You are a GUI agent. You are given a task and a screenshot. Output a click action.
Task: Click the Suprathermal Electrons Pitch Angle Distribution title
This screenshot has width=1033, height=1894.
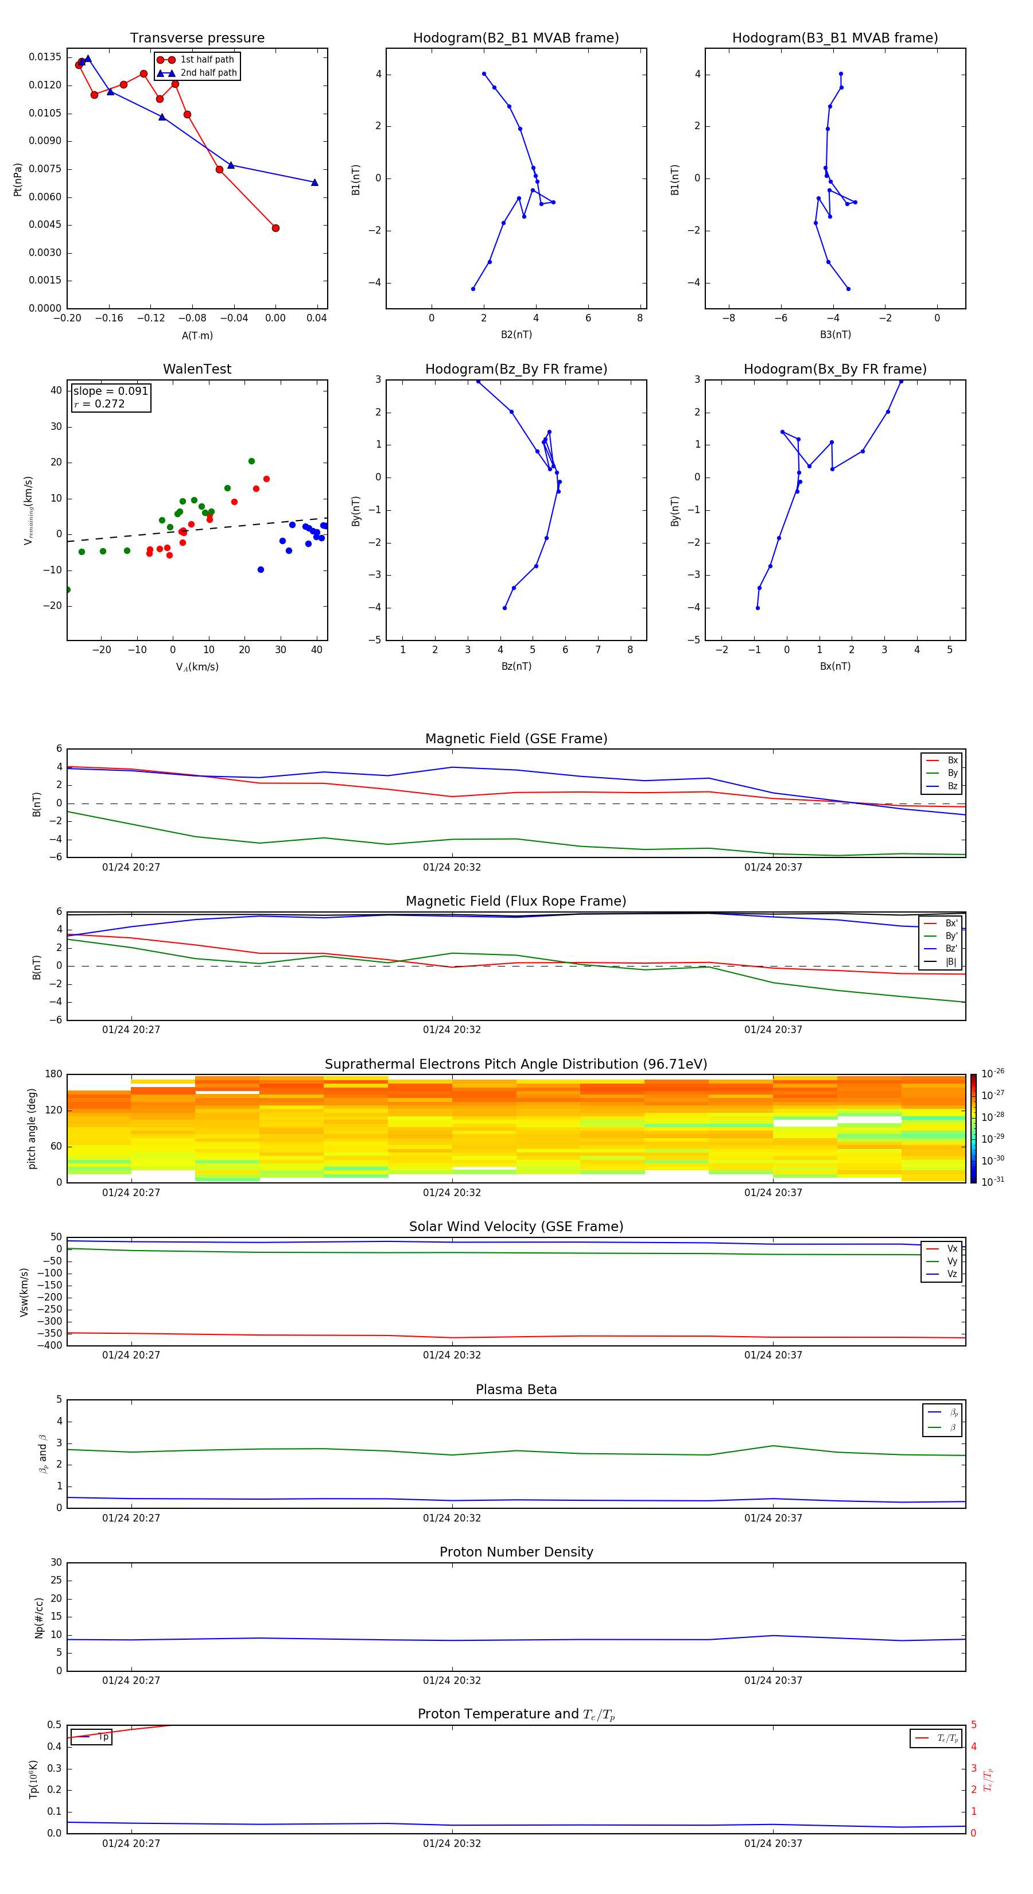point(516,1065)
